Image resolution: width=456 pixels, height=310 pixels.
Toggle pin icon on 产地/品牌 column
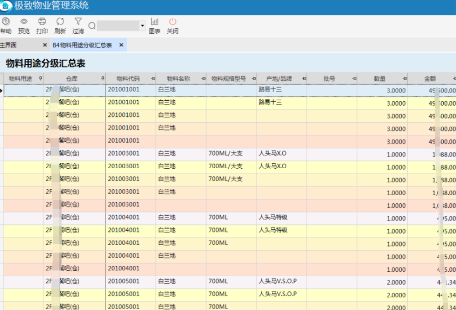[x=304, y=78]
